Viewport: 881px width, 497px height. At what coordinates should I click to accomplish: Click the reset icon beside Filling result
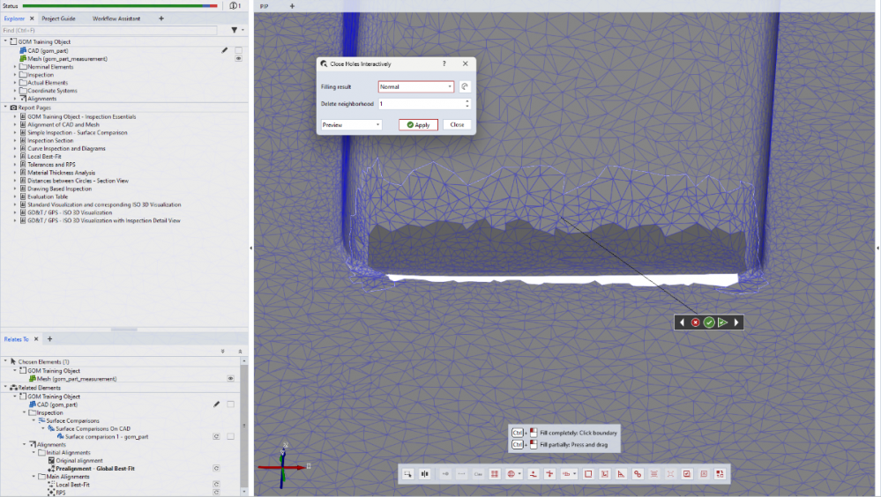point(465,86)
